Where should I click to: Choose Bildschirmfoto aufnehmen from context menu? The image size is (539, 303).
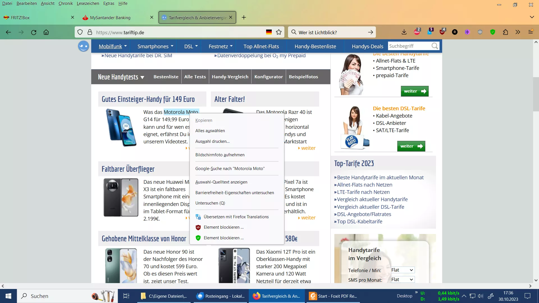click(x=220, y=155)
